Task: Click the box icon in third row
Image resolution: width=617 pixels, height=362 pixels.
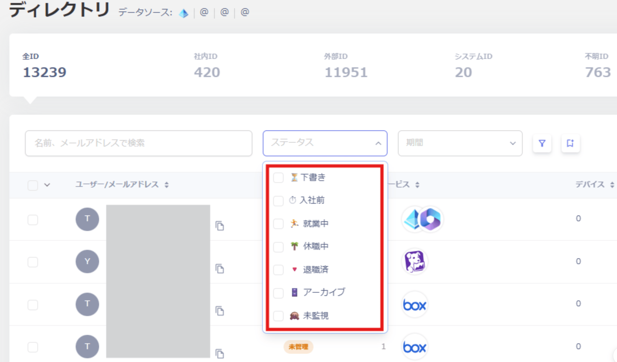Action: click(415, 304)
